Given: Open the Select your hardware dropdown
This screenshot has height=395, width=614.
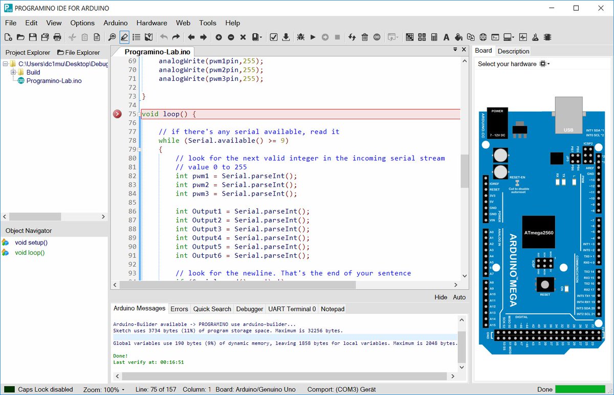Looking at the screenshot, I should (545, 64).
